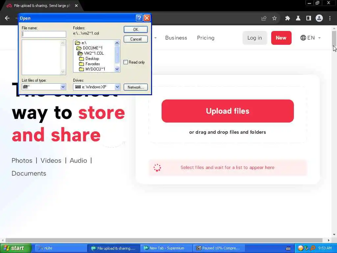The image size is (337, 253).
Task: Select the Desktop folder
Action: [89, 59]
